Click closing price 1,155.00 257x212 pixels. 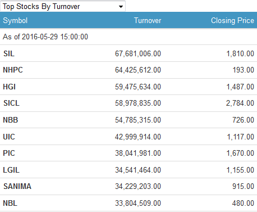point(240,170)
